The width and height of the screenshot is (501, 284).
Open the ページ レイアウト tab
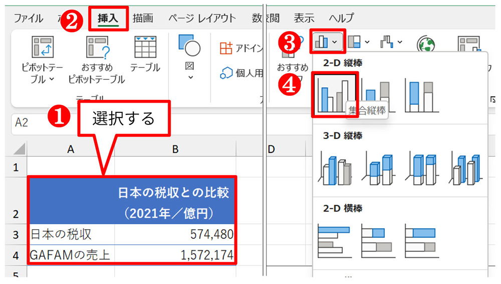coord(202,18)
